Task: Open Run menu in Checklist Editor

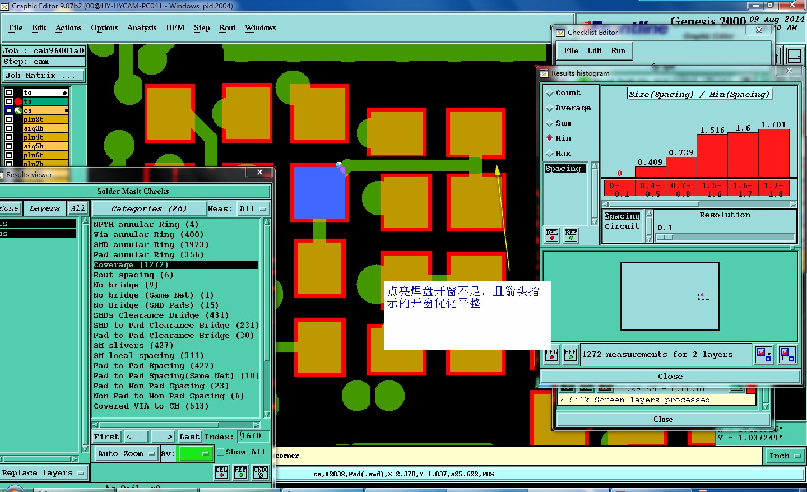Action: pos(618,50)
